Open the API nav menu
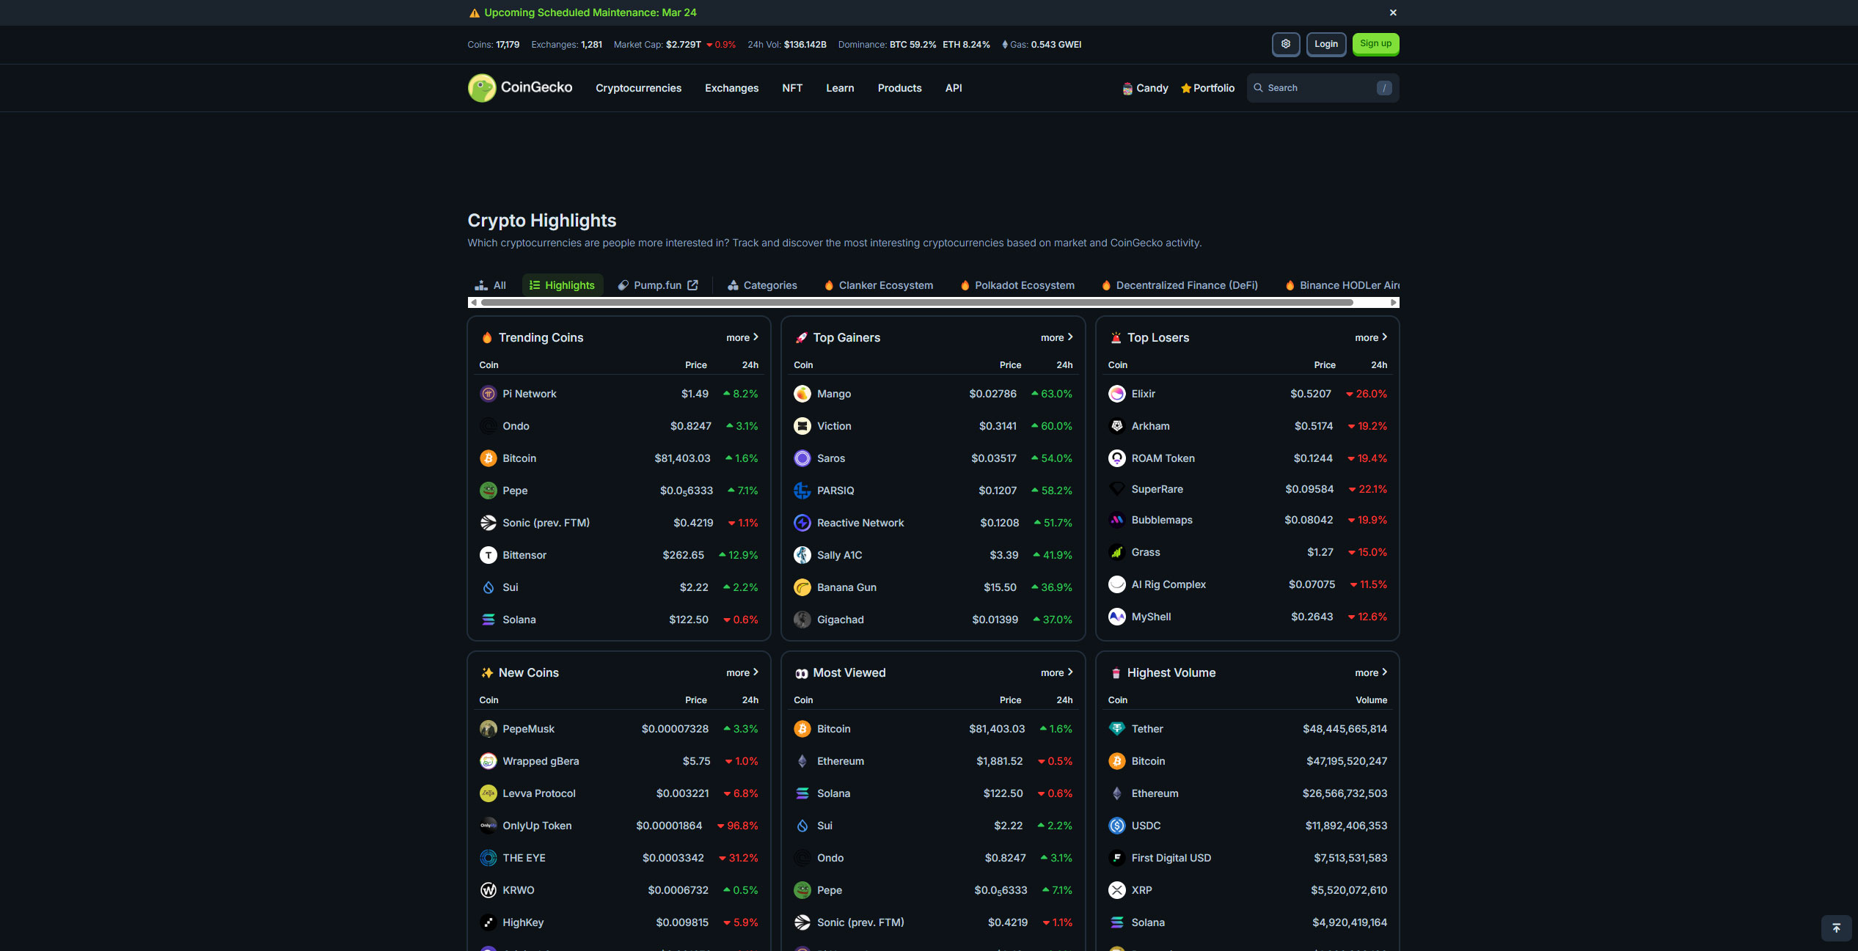Screen dimensions: 1858x951 (x=954, y=88)
